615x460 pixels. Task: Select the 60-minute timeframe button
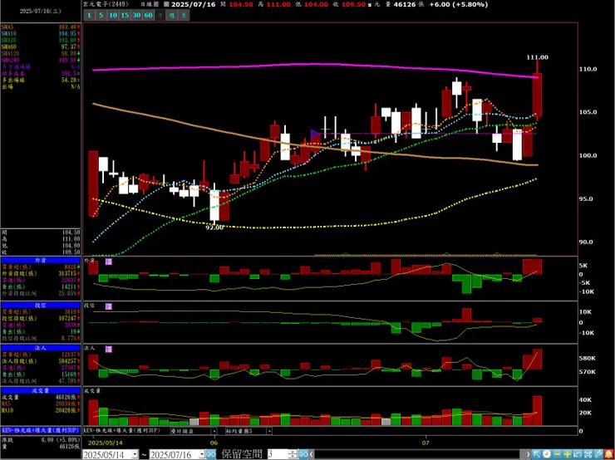pyautogui.click(x=148, y=15)
